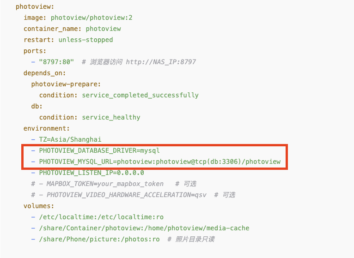Click the service_completed_successfully condition value
This screenshot has height=258, width=354.
click(x=140, y=95)
